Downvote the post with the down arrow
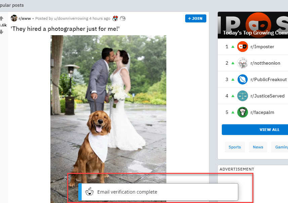 click(2, 32)
